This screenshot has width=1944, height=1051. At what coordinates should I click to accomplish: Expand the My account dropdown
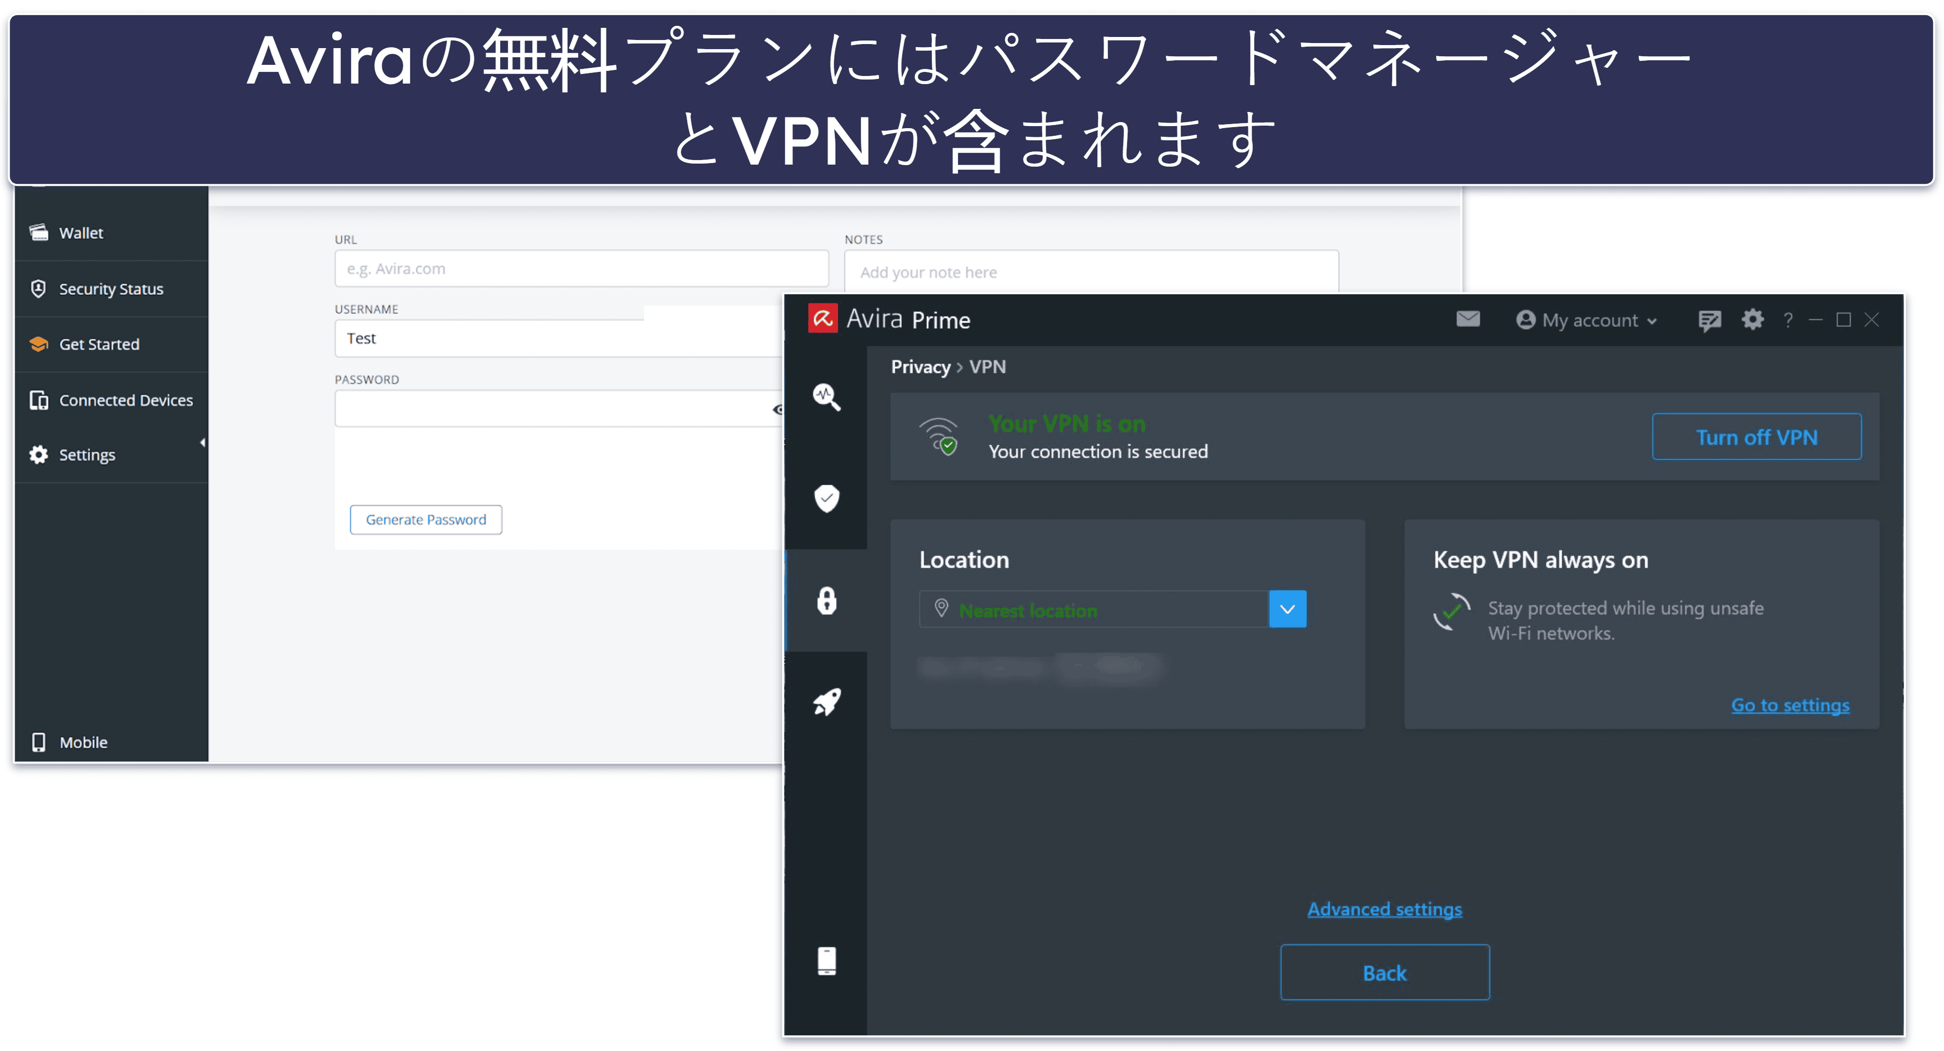pyautogui.click(x=1586, y=320)
